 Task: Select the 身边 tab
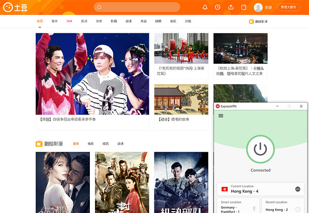[144, 21]
